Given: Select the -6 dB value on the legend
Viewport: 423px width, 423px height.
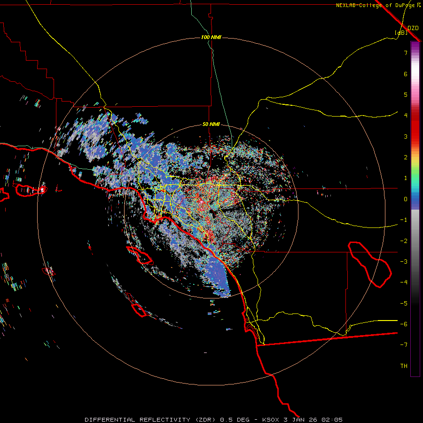Looking at the screenshot, I should (404, 324).
